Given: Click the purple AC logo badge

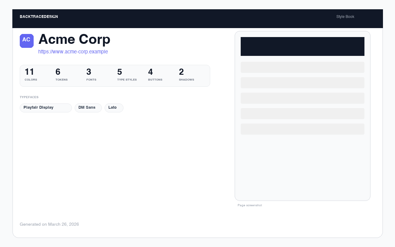Looking at the screenshot, I should (27, 41).
